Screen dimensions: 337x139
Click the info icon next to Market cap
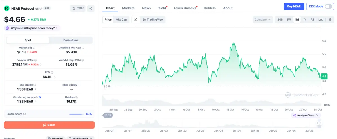[x=34, y=48]
